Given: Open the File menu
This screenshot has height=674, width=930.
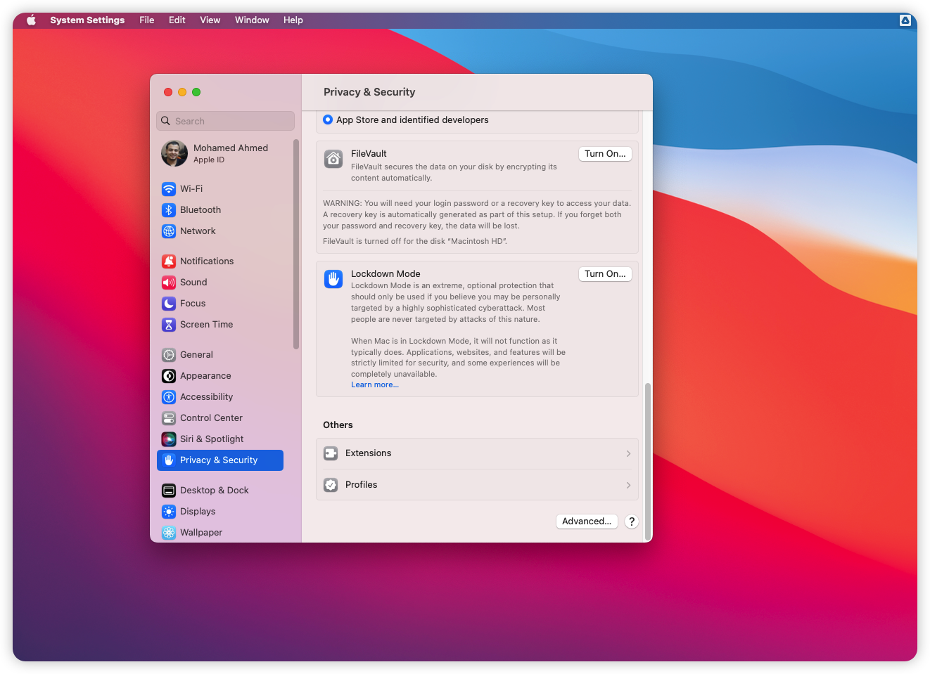Looking at the screenshot, I should pyautogui.click(x=147, y=20).
